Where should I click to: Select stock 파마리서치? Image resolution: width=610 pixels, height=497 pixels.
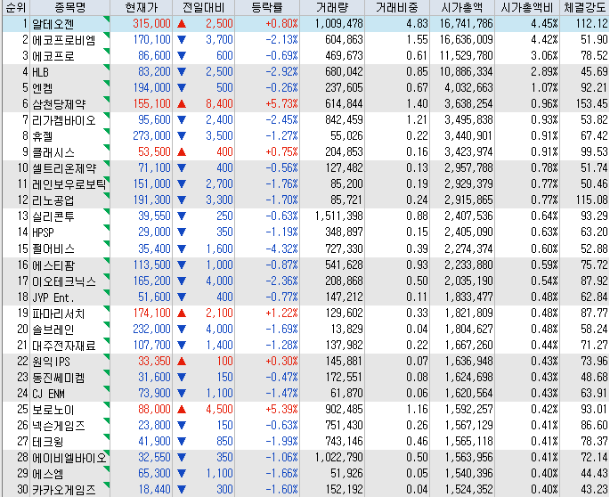[x=59, y=313]
